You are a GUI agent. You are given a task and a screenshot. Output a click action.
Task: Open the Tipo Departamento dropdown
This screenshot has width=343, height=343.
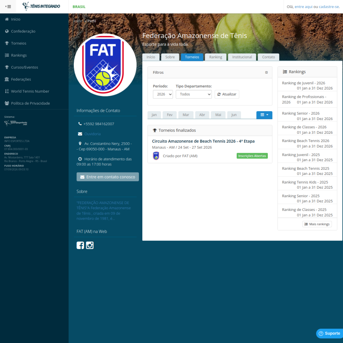[193, 94]
